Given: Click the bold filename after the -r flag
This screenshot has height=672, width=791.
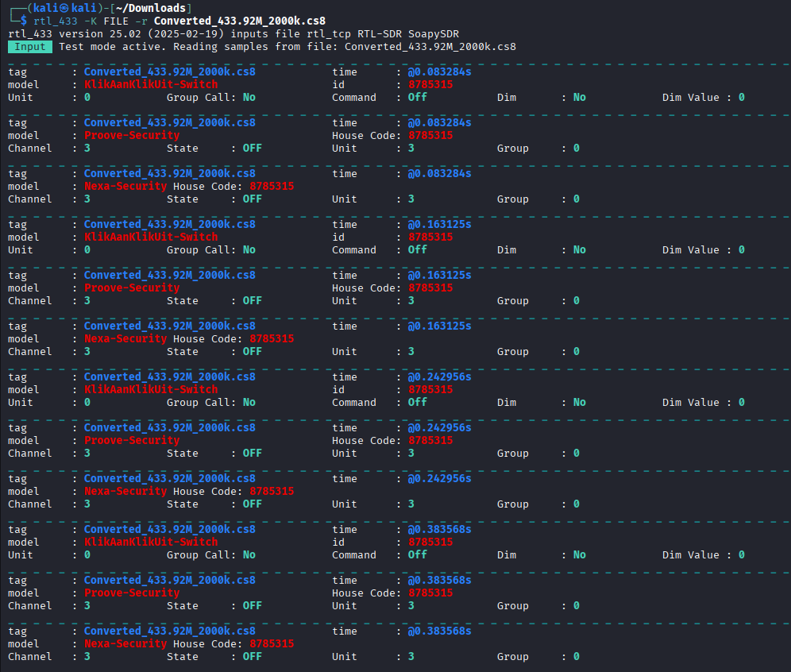Looking at the screenshot, I should coord(239,21).
